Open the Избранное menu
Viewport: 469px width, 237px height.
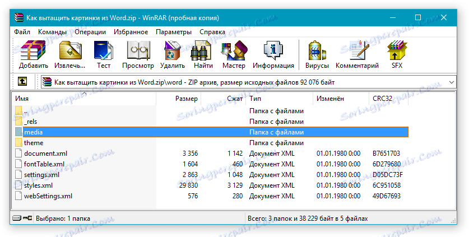pyautogui.click(x=131, y=32)
